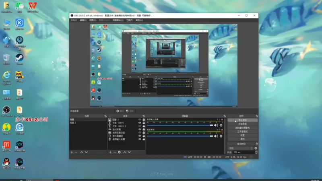Open the 帮助(H) menu

point(139,21)
